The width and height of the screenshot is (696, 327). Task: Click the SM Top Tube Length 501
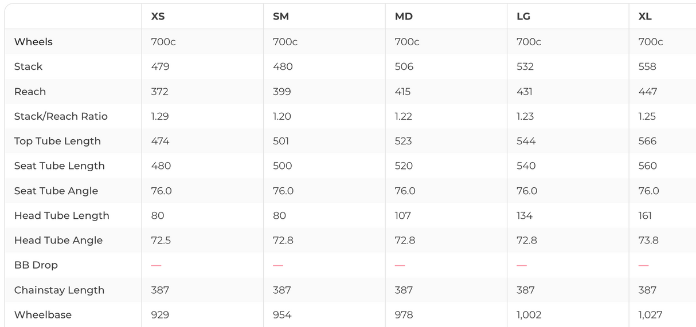click(281, 141)
